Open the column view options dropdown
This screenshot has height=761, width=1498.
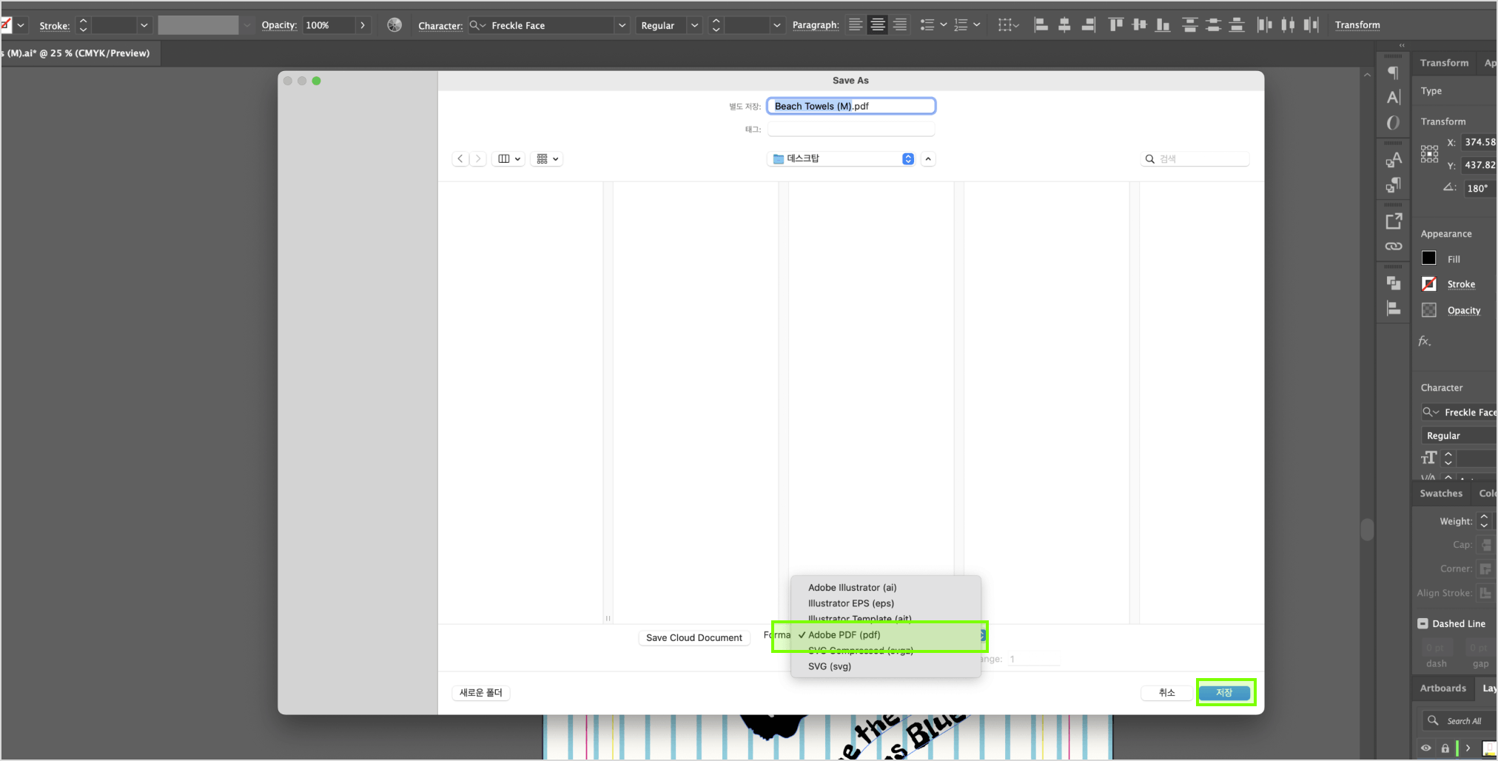508,158
